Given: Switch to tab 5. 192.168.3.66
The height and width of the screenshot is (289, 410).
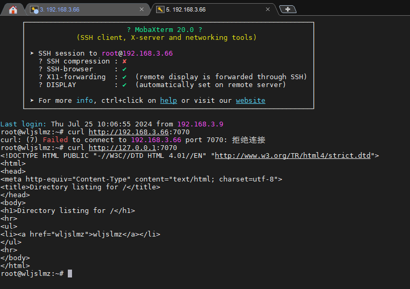Looking at the screenshot, I should point(214,9).
